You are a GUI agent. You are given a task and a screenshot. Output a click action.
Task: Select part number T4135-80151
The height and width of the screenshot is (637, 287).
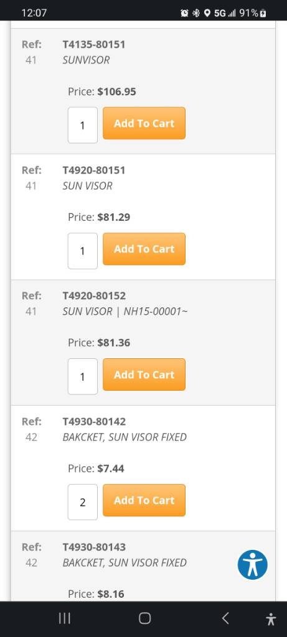(94, 45)
